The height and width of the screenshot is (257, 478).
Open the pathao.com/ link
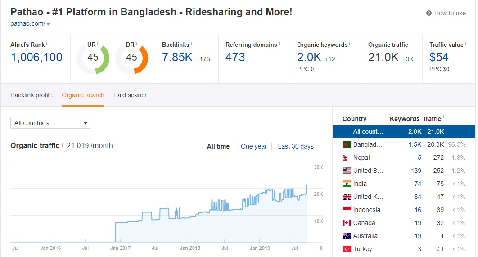28,23
